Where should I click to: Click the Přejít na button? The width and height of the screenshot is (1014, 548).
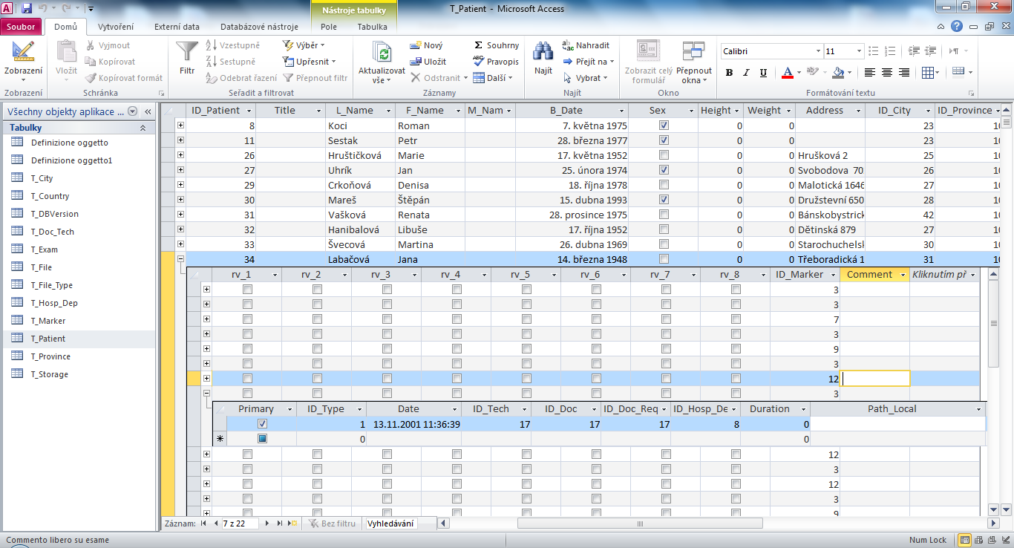coord(587,62)
